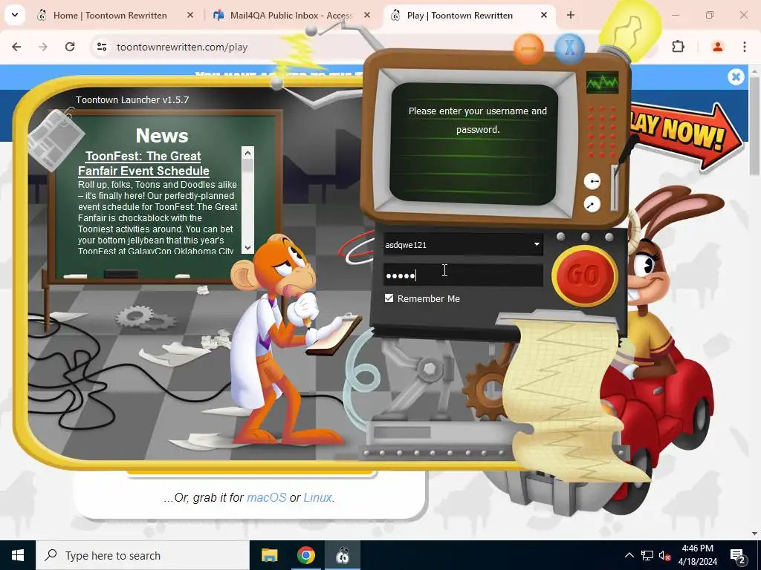The width and height of the screenshot is (761, 570).
Task: Open ToonFest Great Fanfair Event Schedule headline
Action: click(x=143, y=163)
